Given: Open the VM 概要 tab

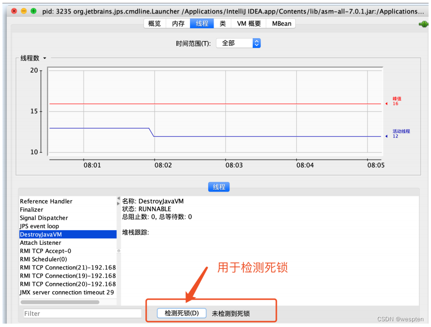Looking at the screenshot, I should point(249,24).
